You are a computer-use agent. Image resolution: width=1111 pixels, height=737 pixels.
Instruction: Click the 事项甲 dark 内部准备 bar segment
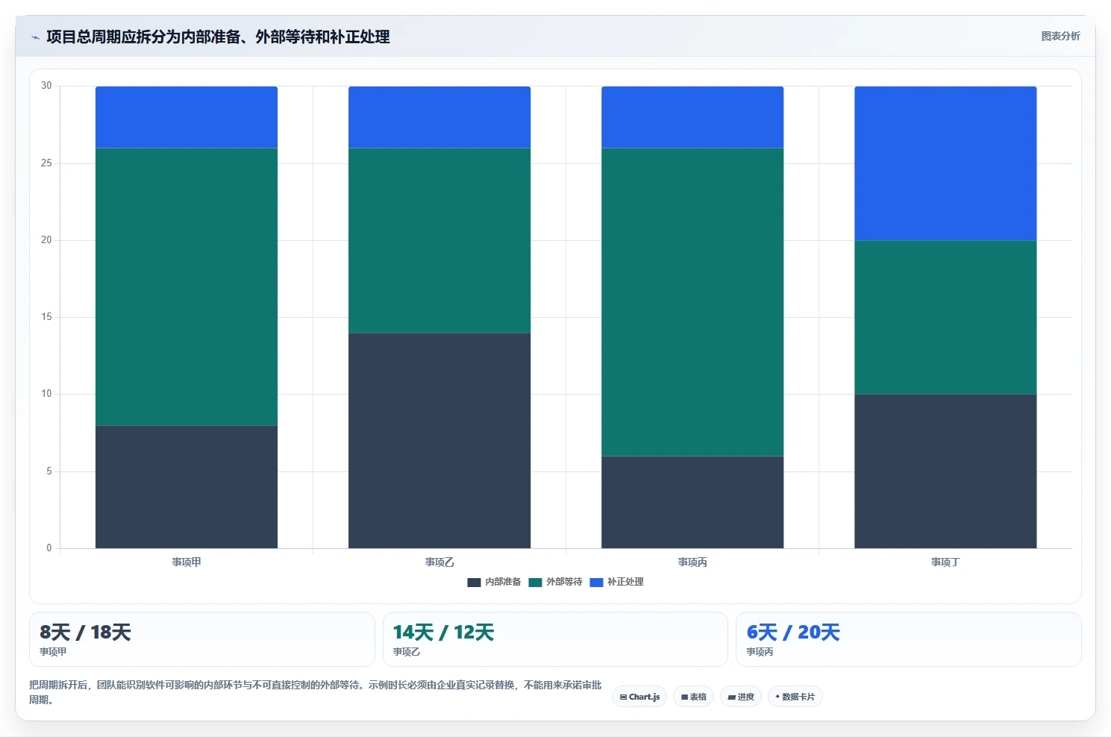(x=187, y=487)
